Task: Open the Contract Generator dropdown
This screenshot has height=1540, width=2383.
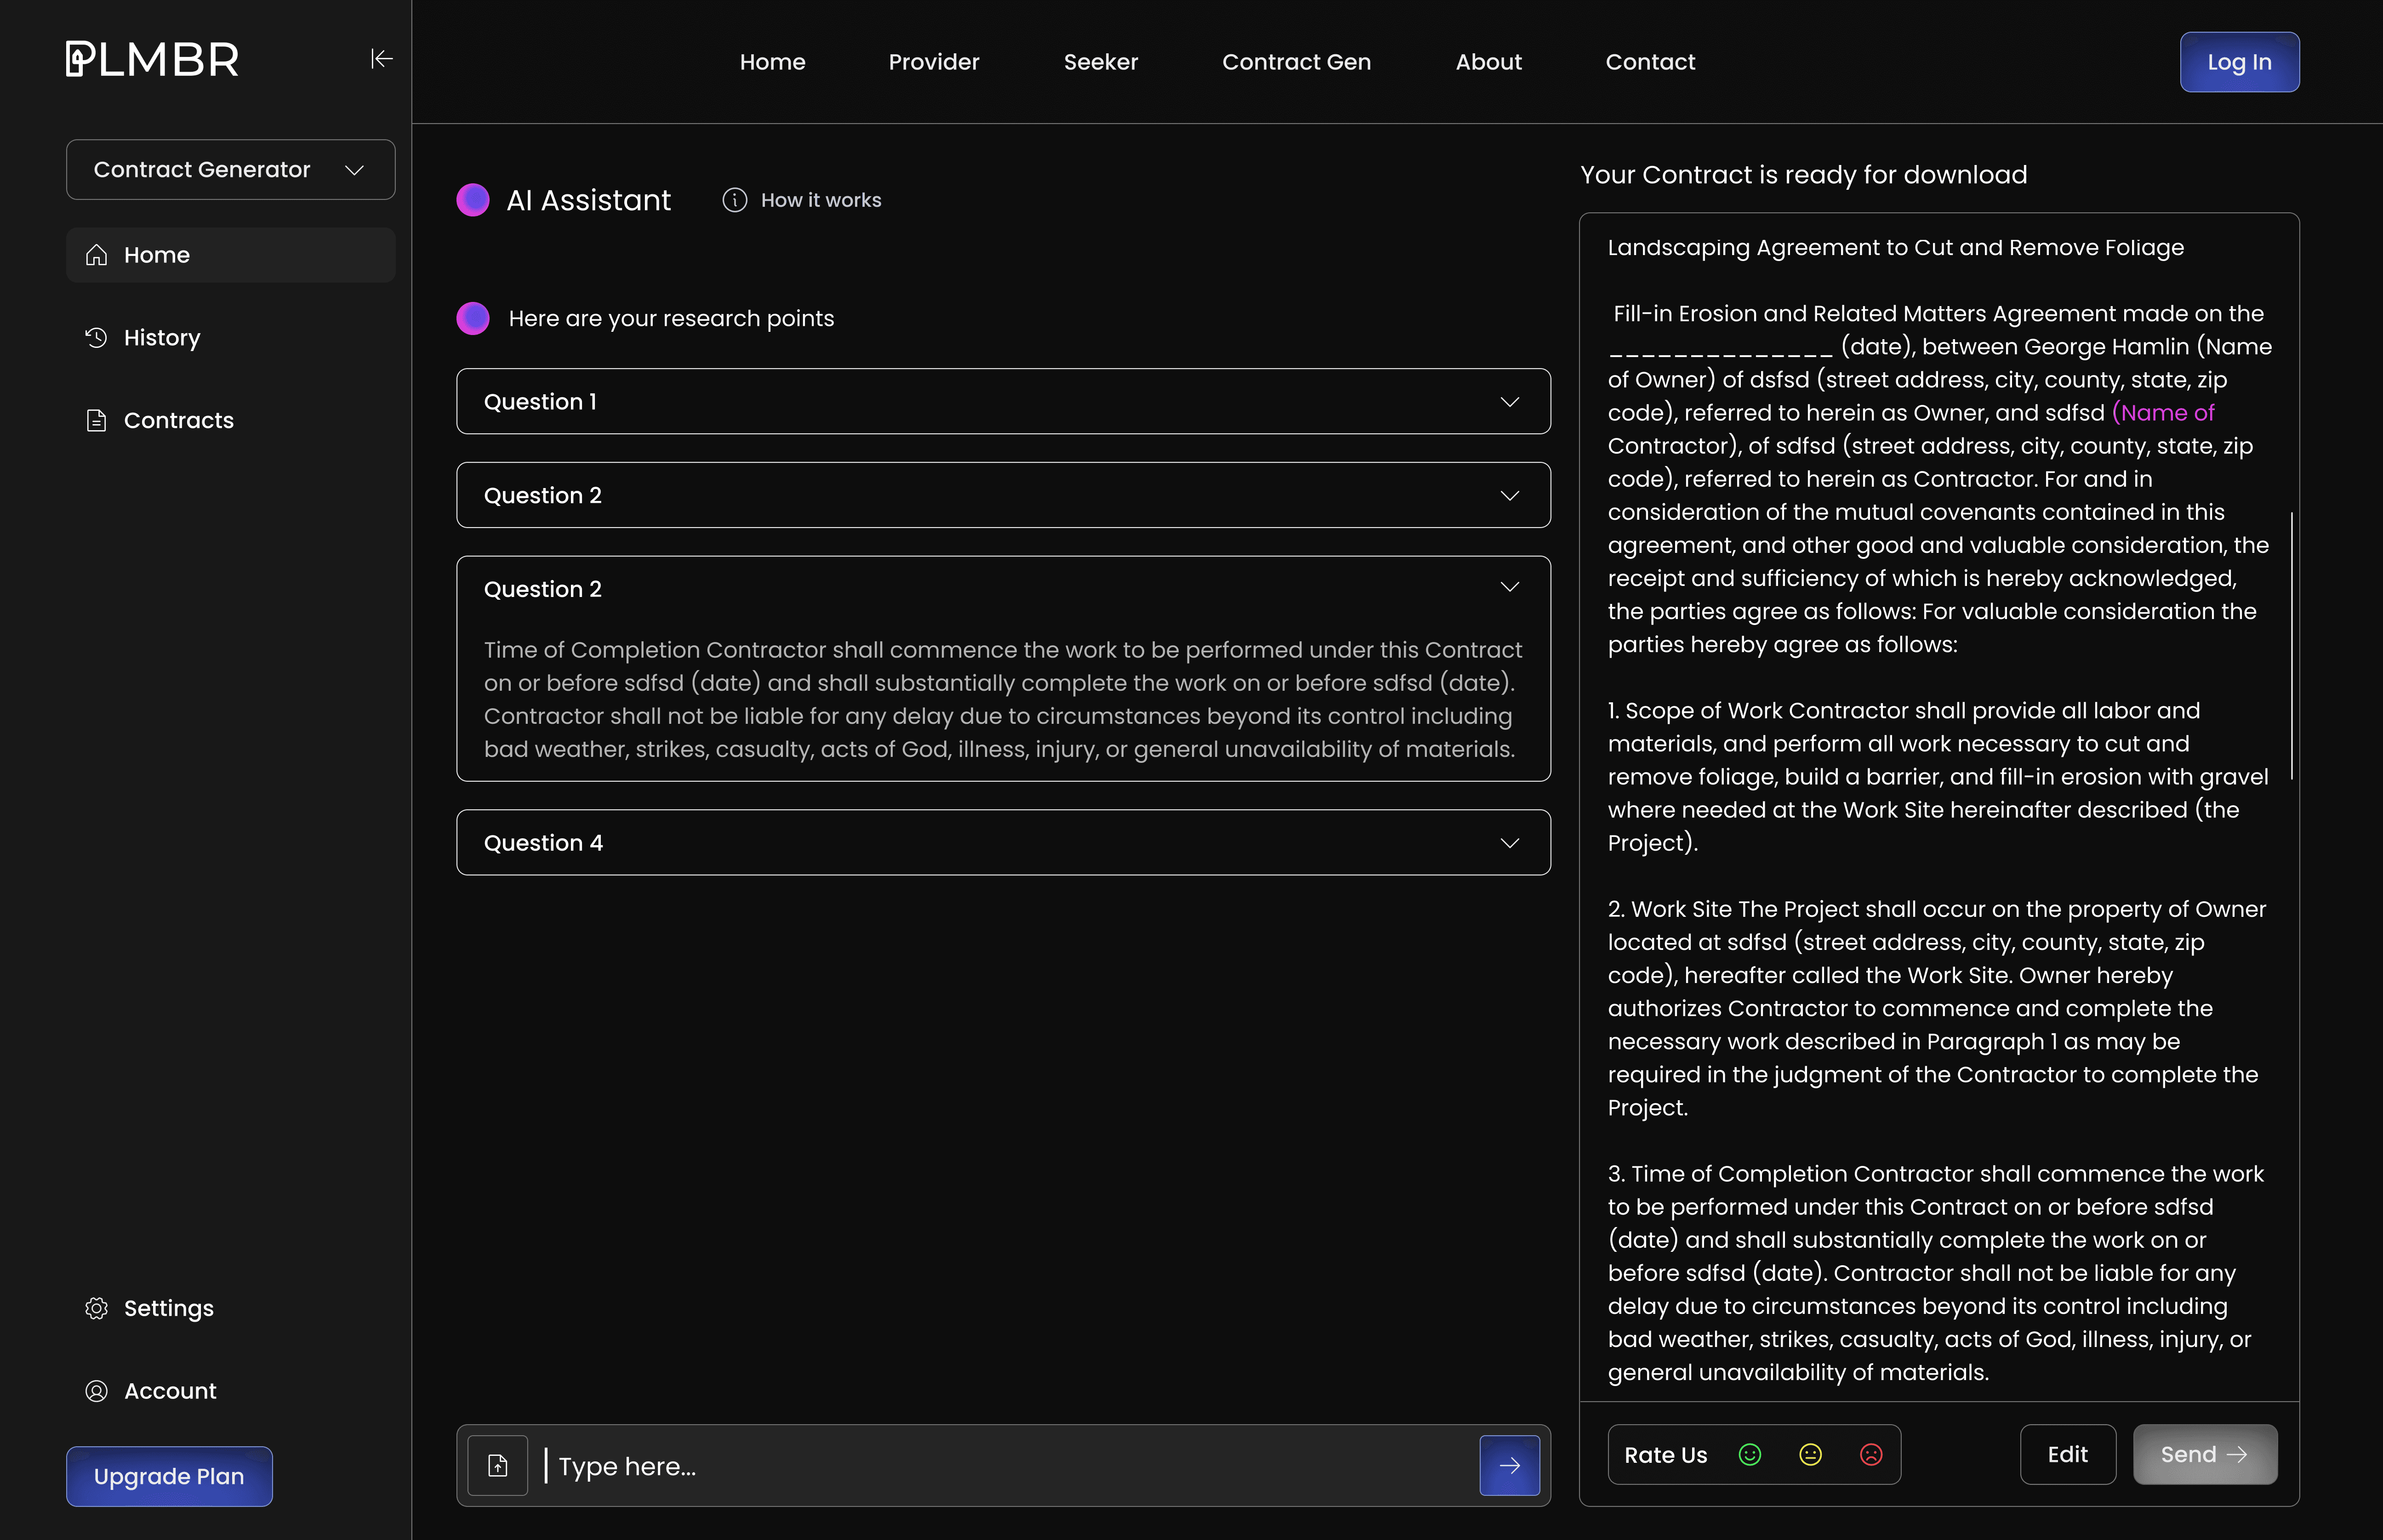Action: pos(231,170)
